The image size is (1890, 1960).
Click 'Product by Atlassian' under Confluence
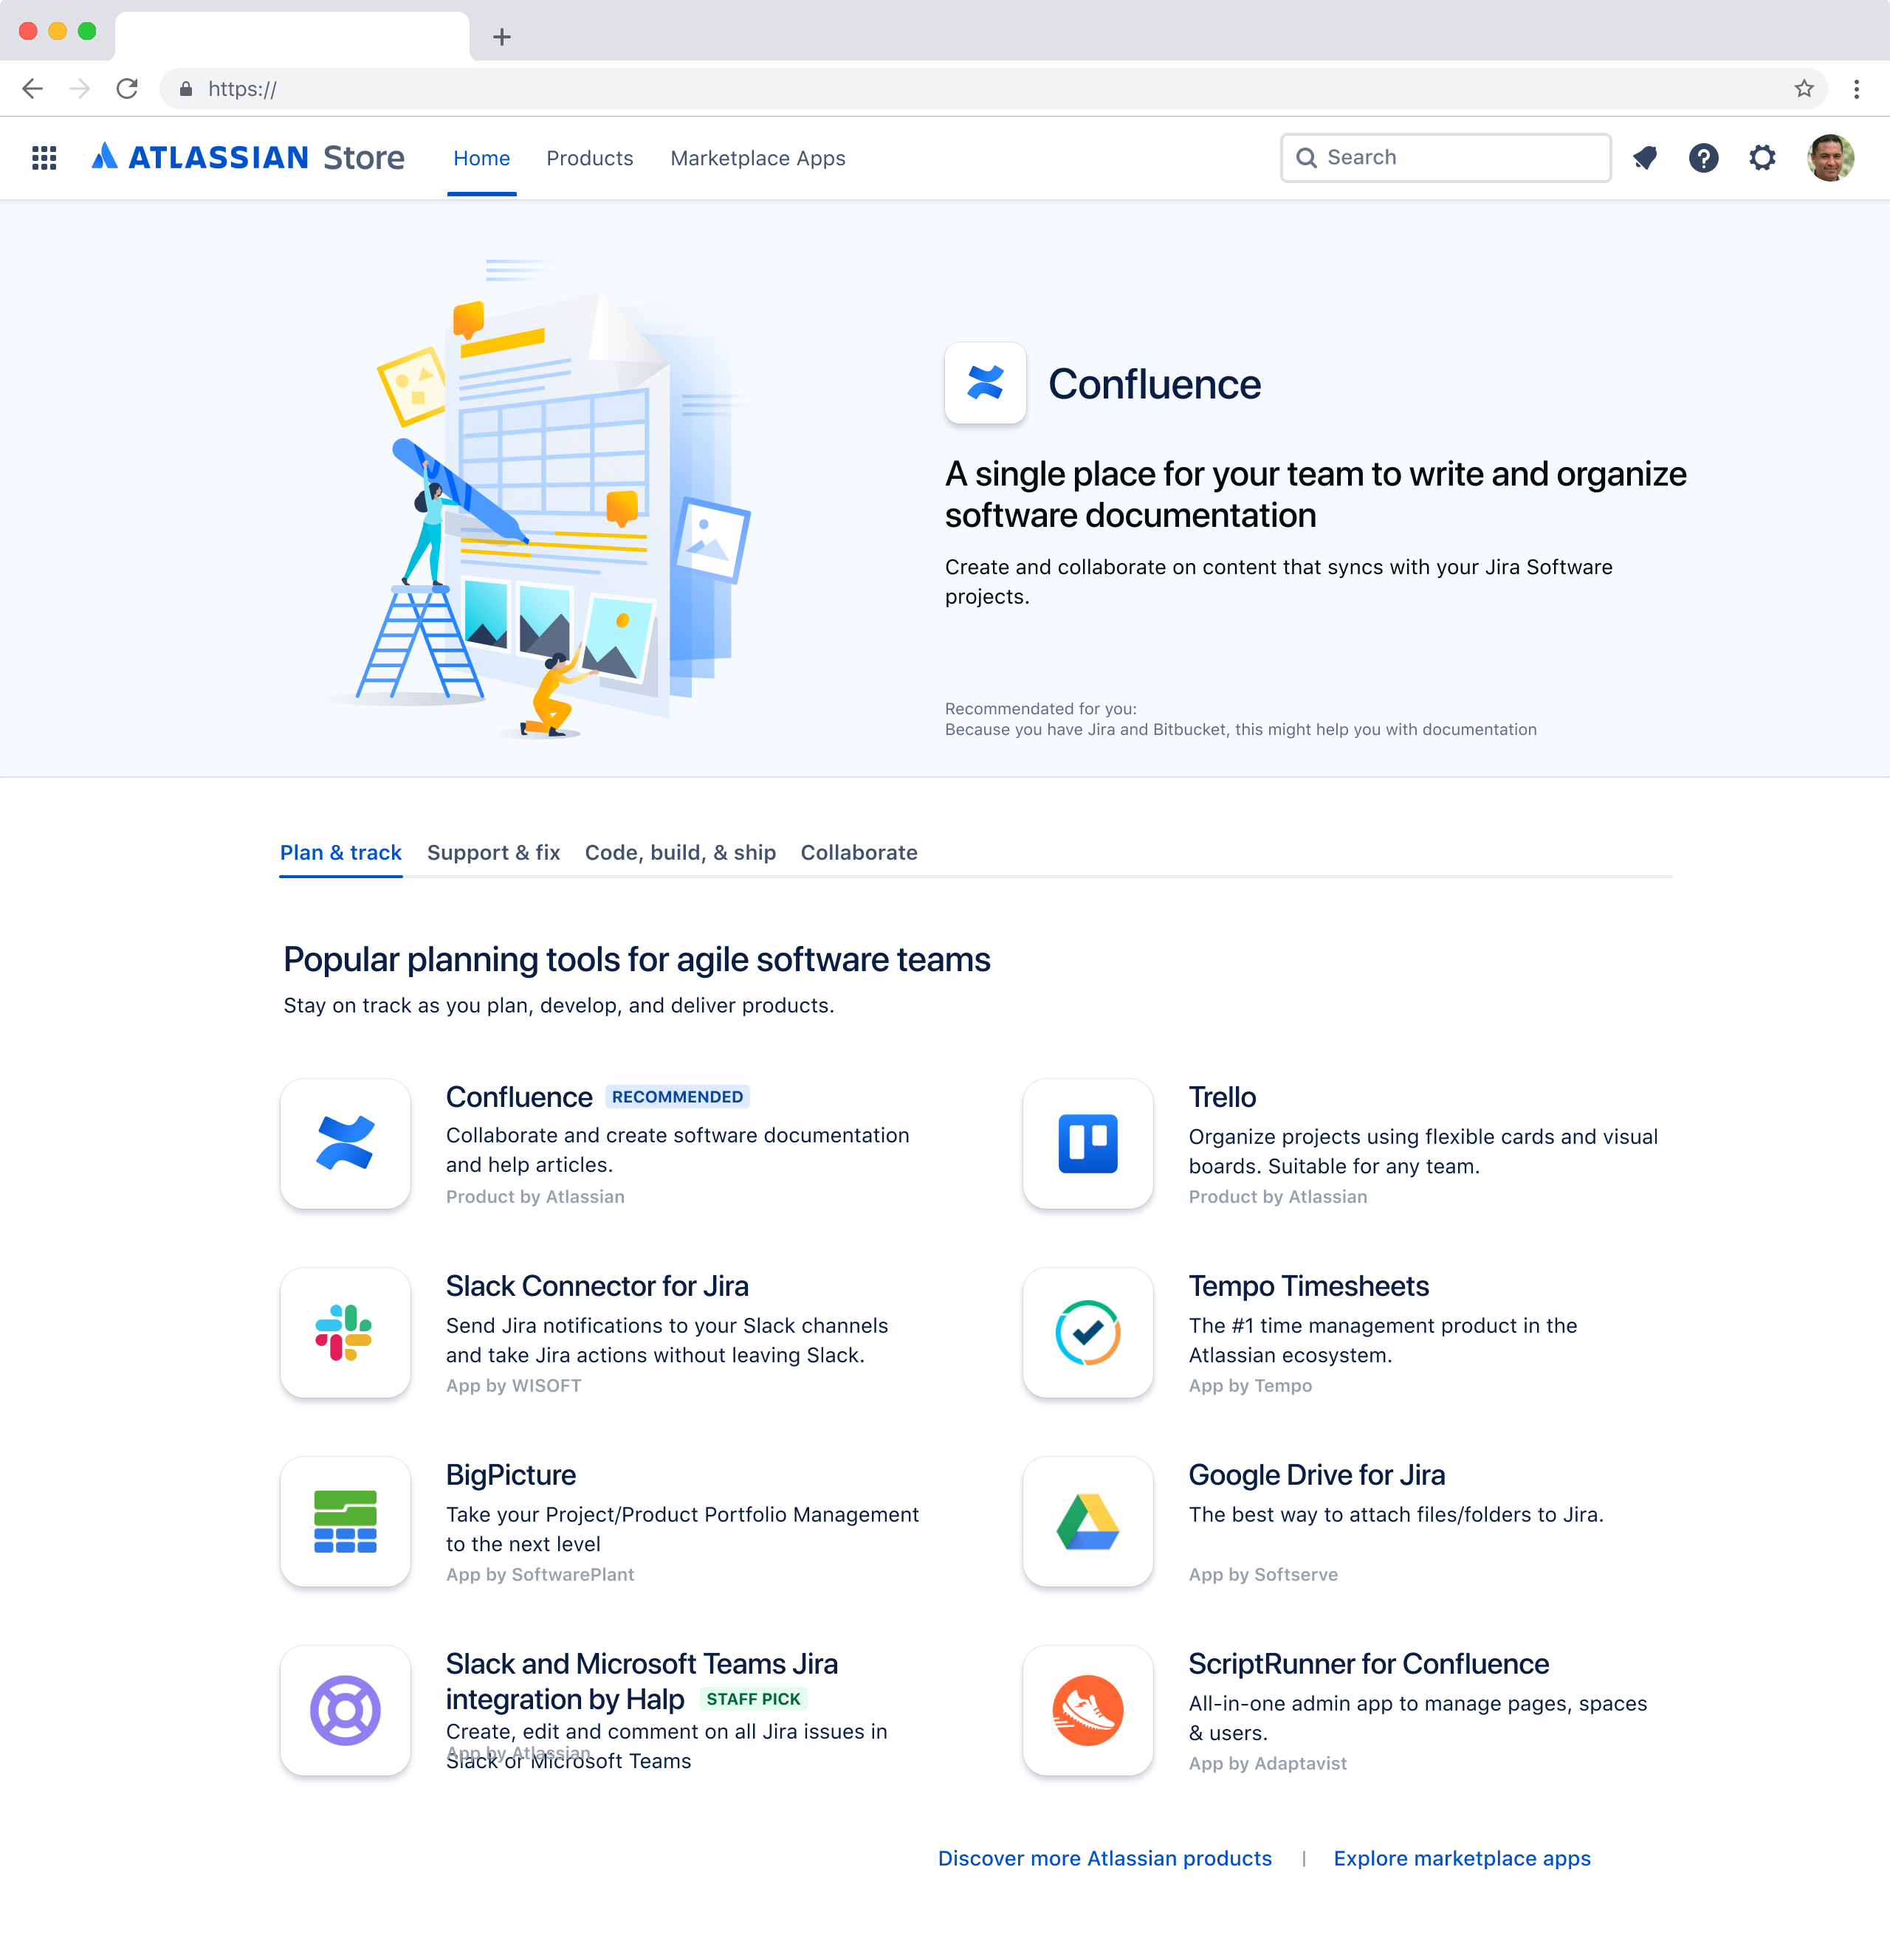(x=535, y=1197)
